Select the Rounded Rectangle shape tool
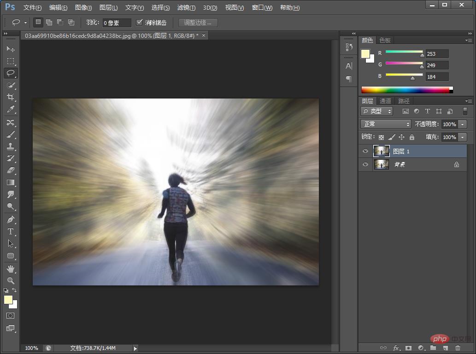Screen dimensions: 476x354 point(11,255)
